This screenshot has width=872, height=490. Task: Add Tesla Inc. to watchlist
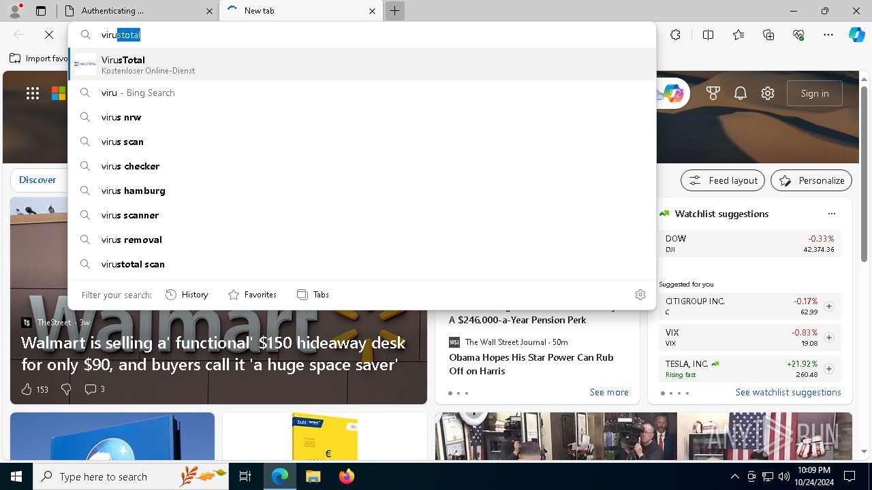tap(829, 369)
